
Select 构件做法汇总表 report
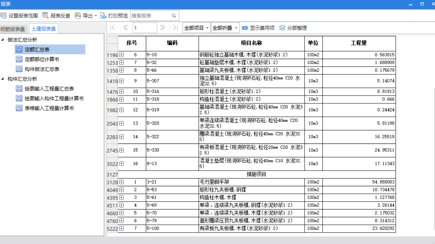click(38, 69)
